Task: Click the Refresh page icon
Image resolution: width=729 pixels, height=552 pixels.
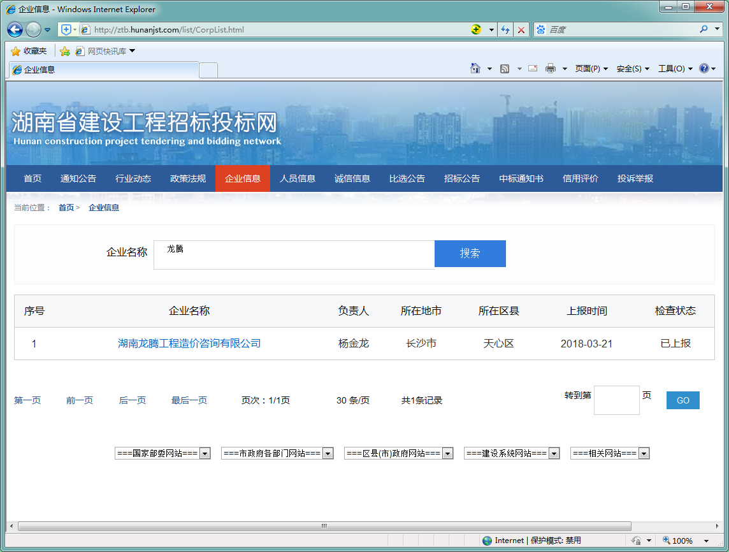Action: point(506,30)
